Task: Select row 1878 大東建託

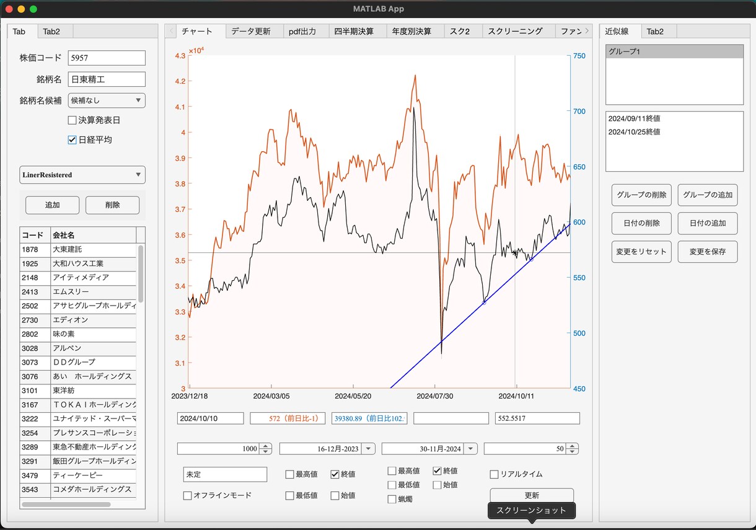Action: pos(78,249)
